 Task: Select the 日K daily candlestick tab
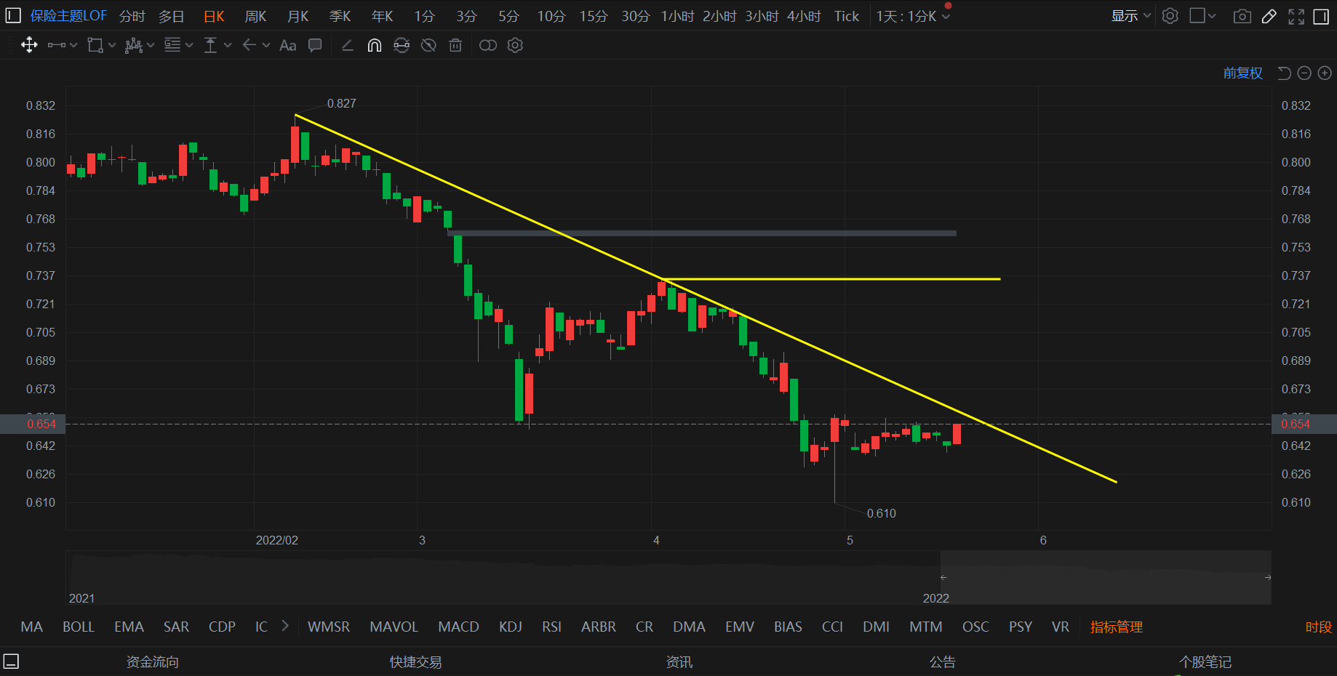[x=214, y=16]
